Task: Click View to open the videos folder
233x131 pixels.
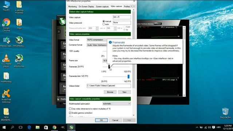Action: 125,92
